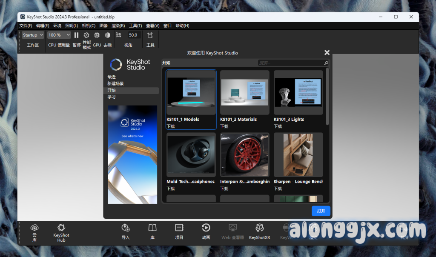The height and width of the screenshot is (257, 436).
Task: Toggle the pause render button
Action: (x=77, y=35)
